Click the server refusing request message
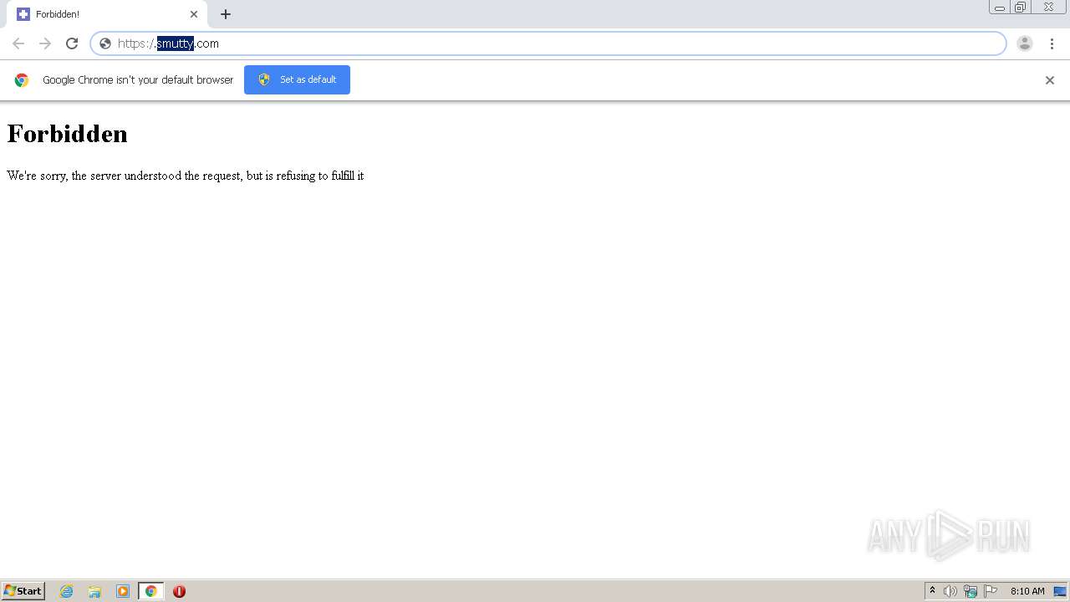Viewport: 1070px width, 602px height. tap(186, 176)
